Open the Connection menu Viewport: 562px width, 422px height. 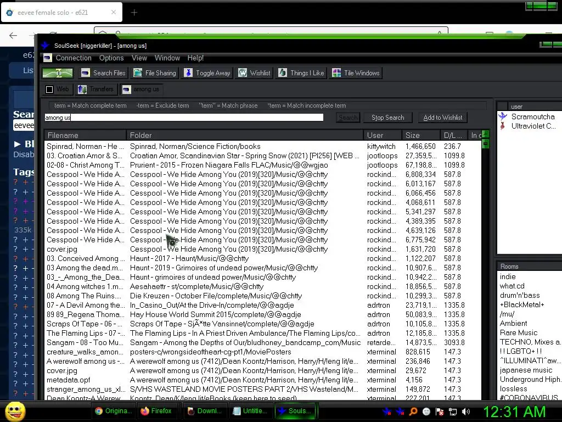point(74,58)
